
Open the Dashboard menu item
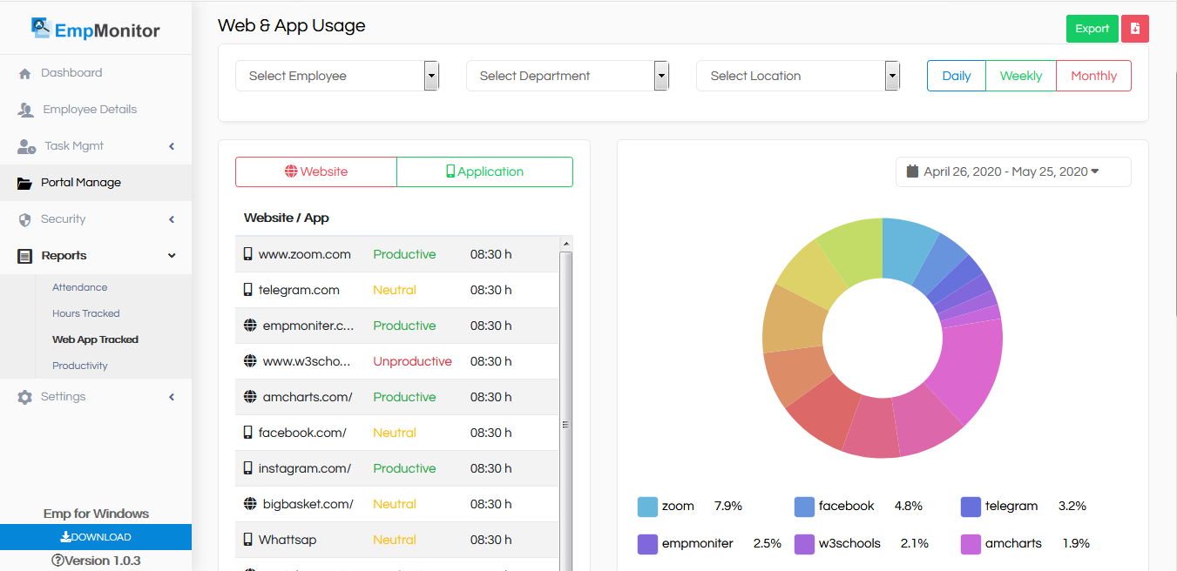tap(96, 73)
